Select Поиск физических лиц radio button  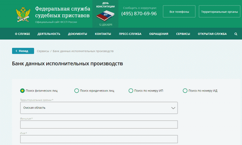[22, 91]
